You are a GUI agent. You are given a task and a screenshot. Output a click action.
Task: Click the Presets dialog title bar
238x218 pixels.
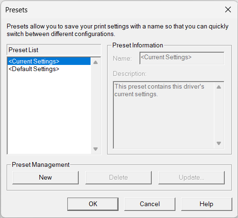110,10
